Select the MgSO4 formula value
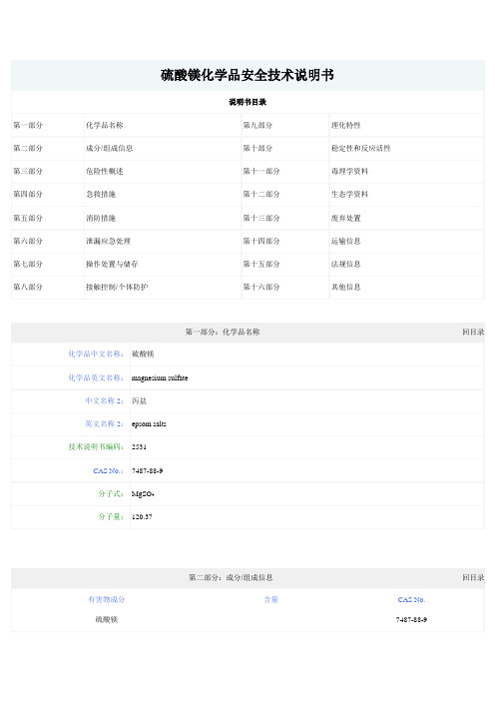 pyautogui.click(x=143, y=494)
